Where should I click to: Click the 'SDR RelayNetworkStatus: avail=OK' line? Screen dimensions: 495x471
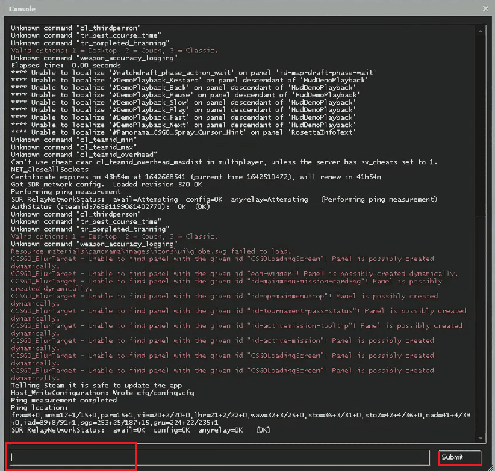coord(141,430)
